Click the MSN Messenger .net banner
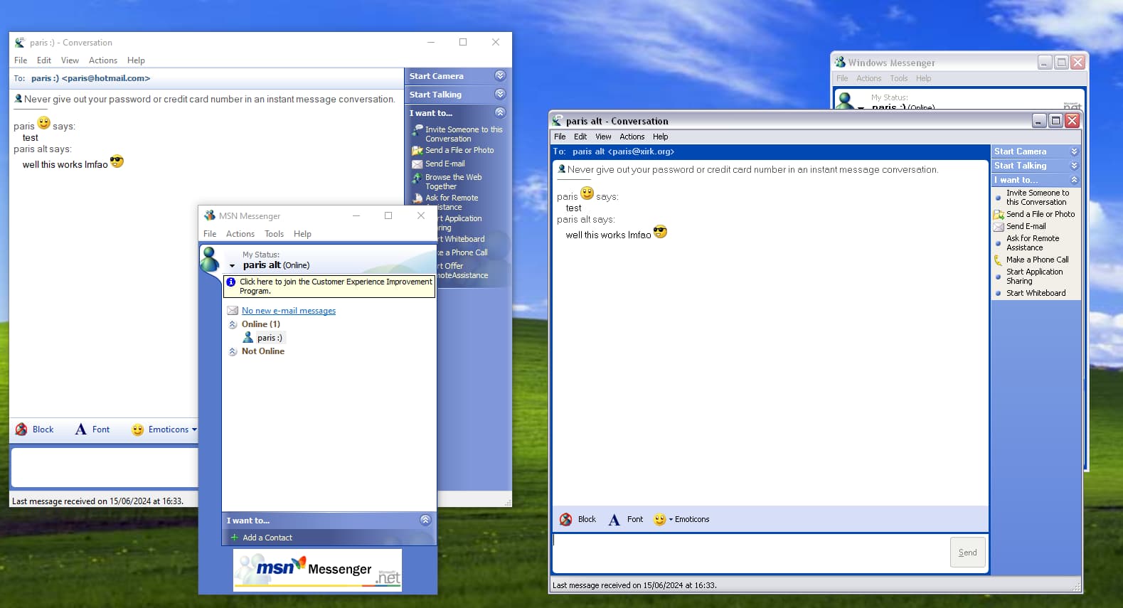This screenshot has width=1123, height=608. (317, 570)
